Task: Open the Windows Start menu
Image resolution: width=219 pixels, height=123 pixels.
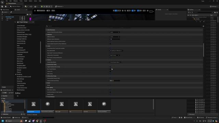Action: pyautogui.click(x=3, y=121)
